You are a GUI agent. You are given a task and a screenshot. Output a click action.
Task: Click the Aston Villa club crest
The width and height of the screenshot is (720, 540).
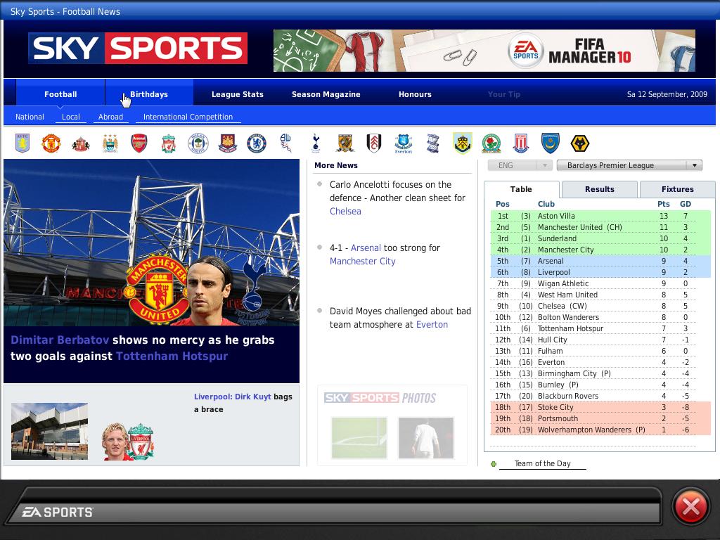pos(22,143)
